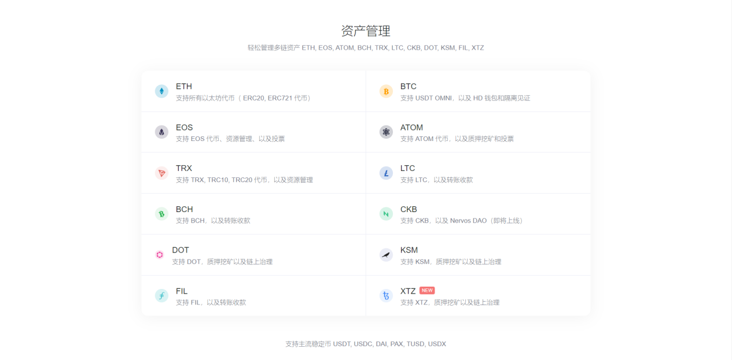Click the red NEW badge beside XTZ
The image size is (732, 360).
(x=427, y=291)
